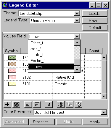Open the Statistics dialog button

pos(42,122)
